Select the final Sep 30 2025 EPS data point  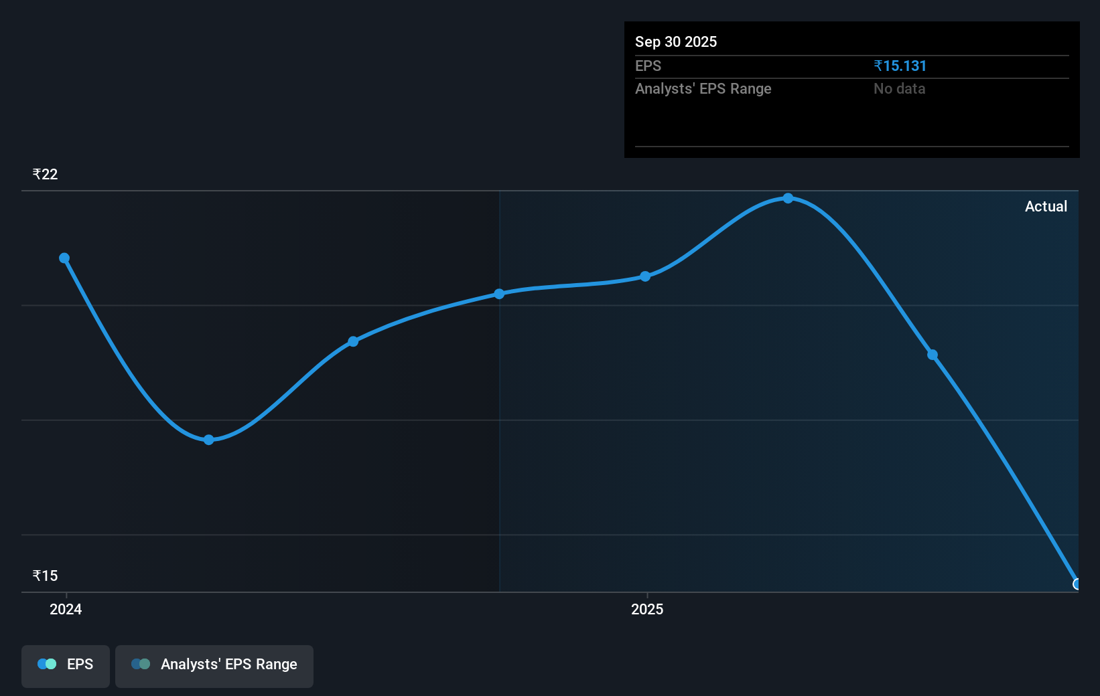pos(1077,584)
